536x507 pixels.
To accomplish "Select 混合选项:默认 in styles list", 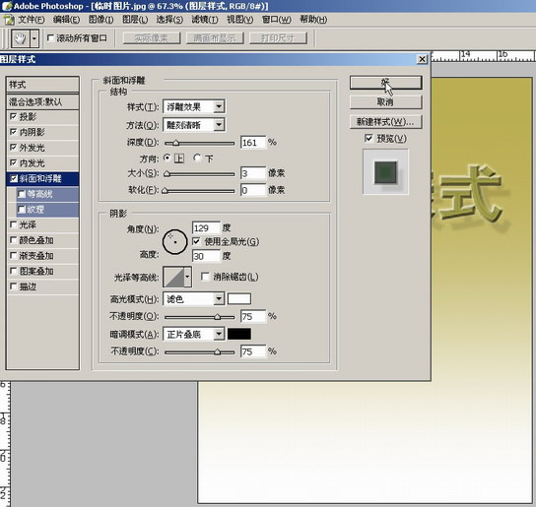I will click(x=42, y=101).
